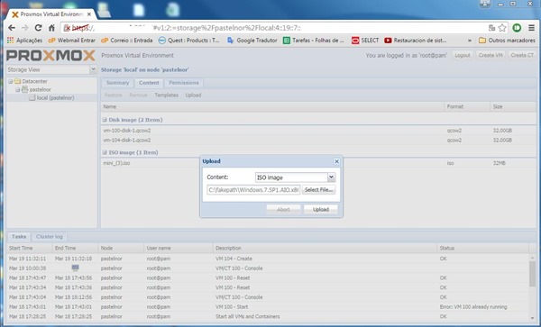Open the Aplicações apps bookmark
This screenshot has width=541, height=327.
pos(25,41)
